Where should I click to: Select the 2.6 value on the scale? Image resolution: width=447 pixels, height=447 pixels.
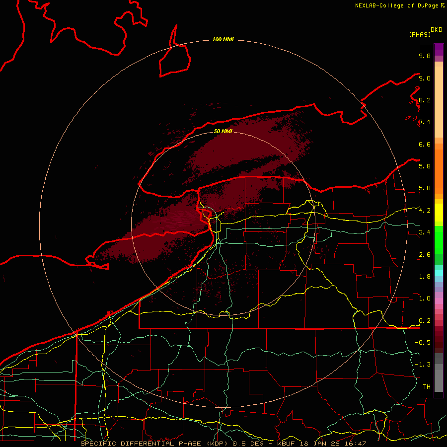coord(425,255)
